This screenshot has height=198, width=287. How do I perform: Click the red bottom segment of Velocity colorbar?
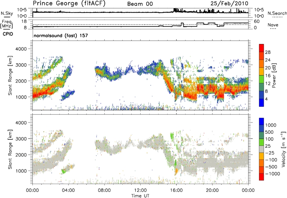262,177
